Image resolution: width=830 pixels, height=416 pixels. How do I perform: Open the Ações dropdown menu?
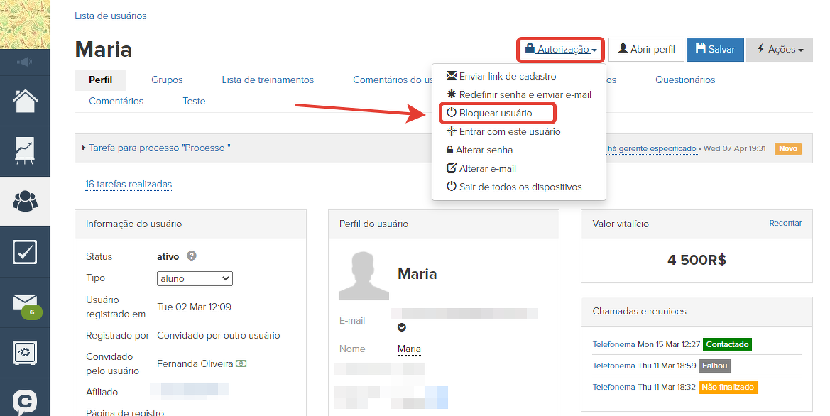coord(779,50)
